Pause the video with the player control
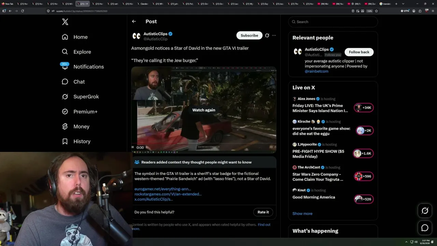 point(133,148)
